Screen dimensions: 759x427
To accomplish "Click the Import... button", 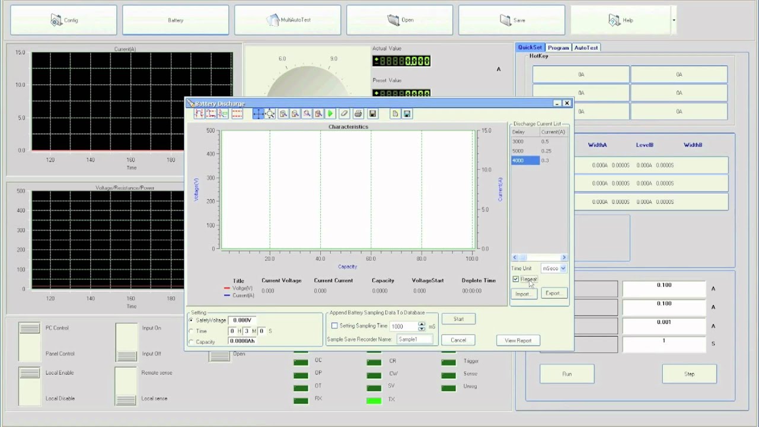I will click(x=523, y=294).
